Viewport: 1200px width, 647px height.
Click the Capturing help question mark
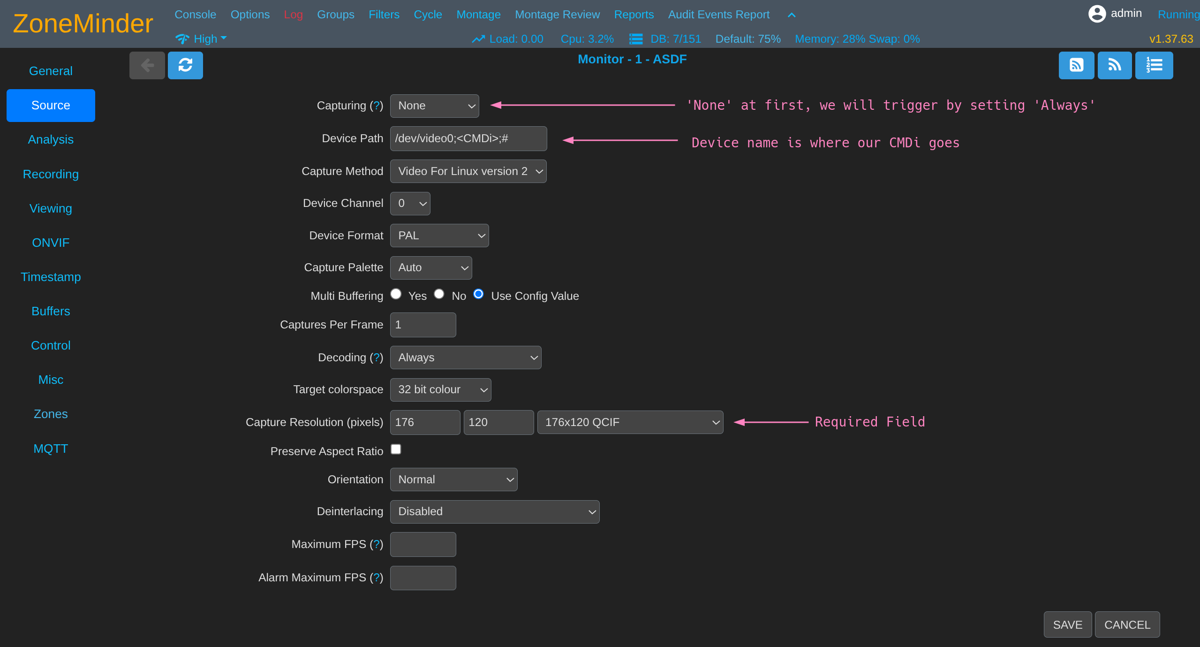click(x=377, y=106)
